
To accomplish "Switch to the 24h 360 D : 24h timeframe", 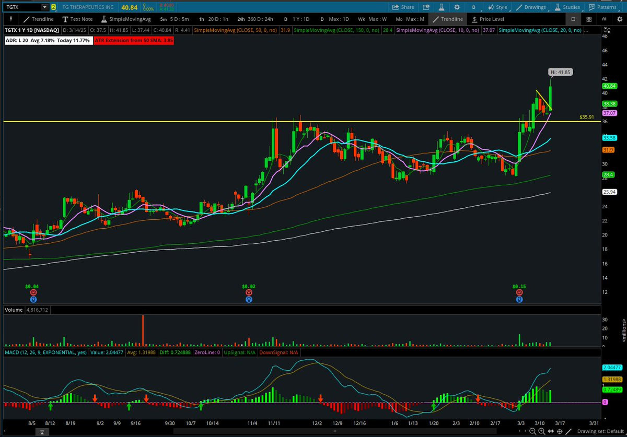I will [256, 19].
